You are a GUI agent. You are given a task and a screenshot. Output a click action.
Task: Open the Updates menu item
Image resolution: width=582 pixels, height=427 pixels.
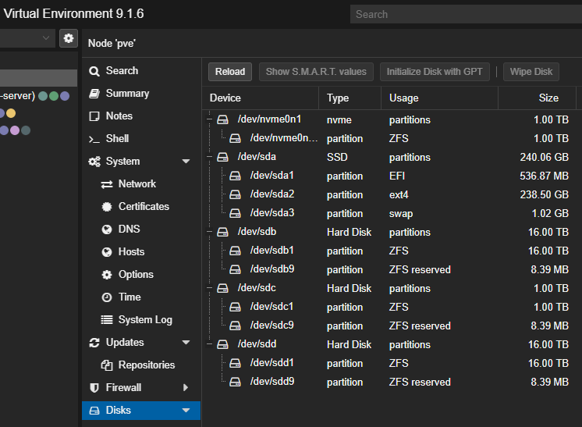coord(141,343)
